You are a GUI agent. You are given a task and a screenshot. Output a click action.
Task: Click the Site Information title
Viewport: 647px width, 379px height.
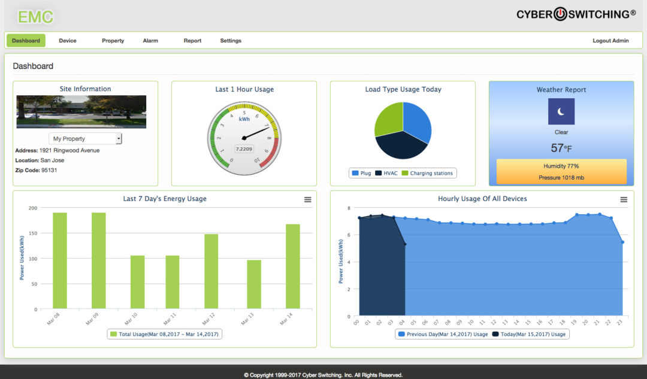click(86, 89)
